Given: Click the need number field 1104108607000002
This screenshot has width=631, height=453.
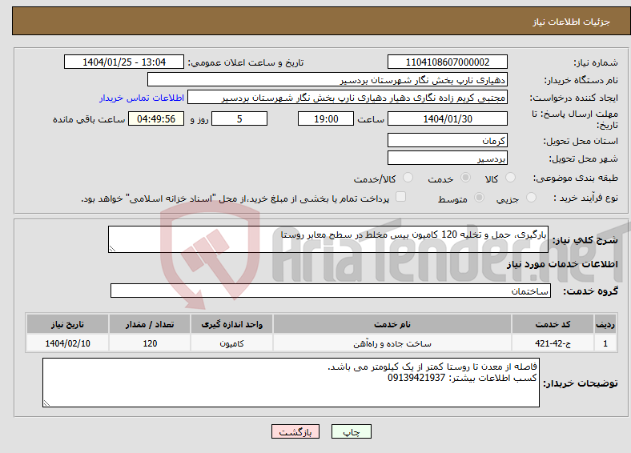Looking at the screenshot, I should pos(448,62).
